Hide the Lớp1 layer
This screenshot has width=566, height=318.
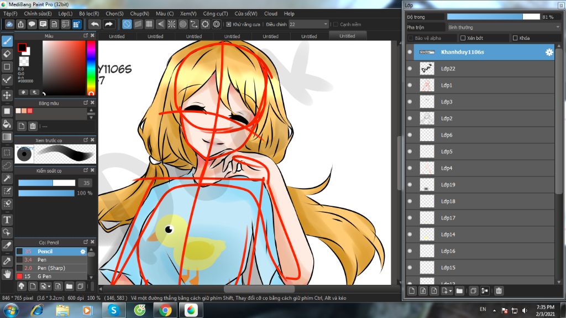[x=410, y=85]
